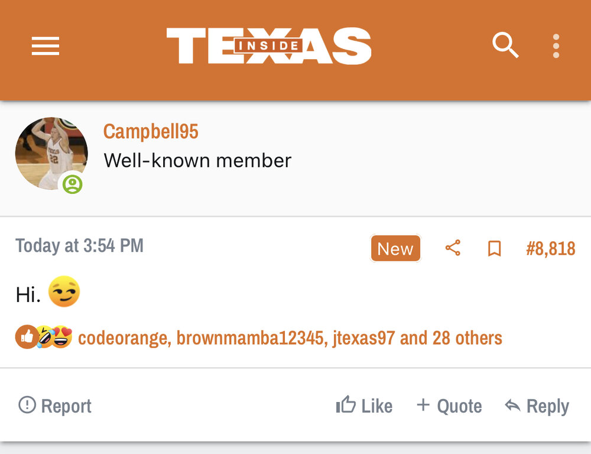Open codeorange's profile from reactions list

tap(123, 338)
